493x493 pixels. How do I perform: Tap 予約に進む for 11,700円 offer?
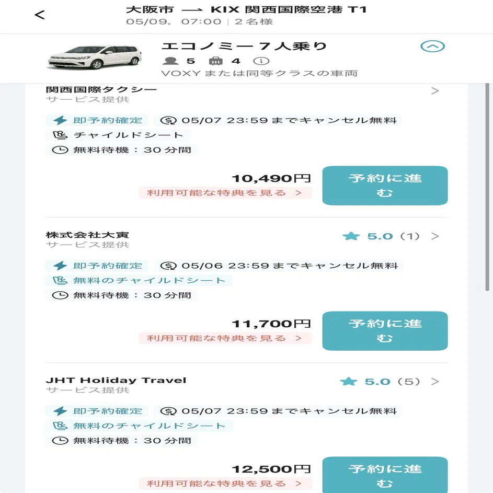click(385, 331)
